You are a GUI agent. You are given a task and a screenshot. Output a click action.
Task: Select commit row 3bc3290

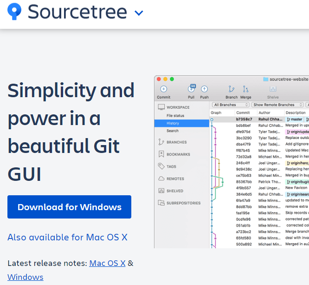pyautogui.click(x=259, y=138)
